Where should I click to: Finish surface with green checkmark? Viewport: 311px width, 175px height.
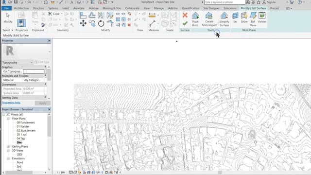tap(185, 23)
